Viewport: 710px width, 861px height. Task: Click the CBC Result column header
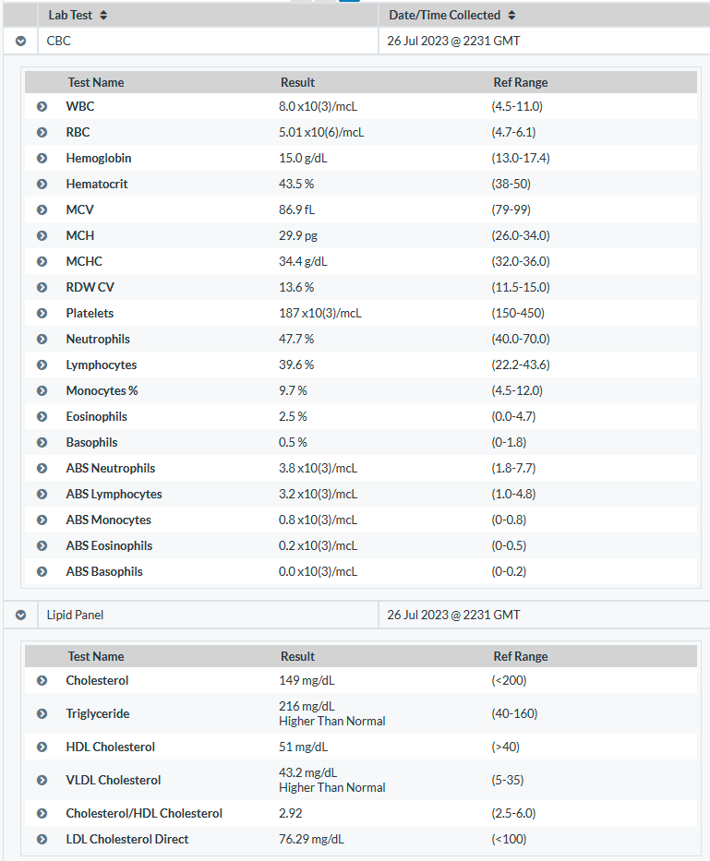pyautogui.click(x=297, y=82)
